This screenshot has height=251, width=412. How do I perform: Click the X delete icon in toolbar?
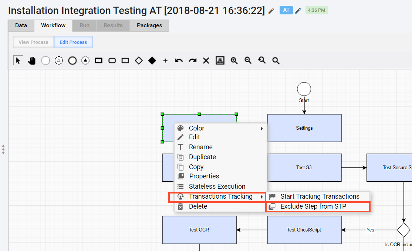coord(206,61)
